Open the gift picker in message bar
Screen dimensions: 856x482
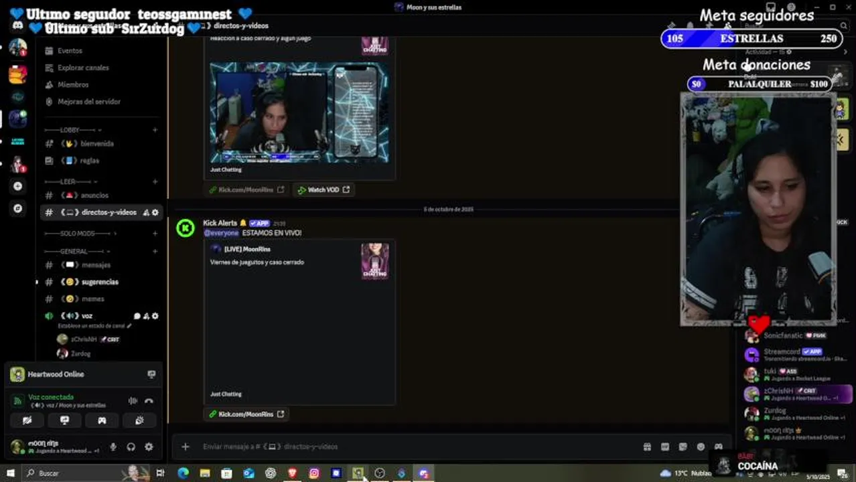pyautogui.click(x=647, y=447)
